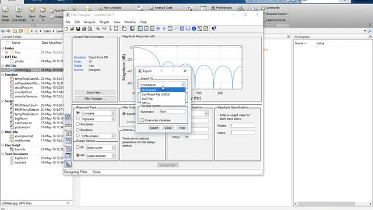Open the Highpass type dropdown
Screen dimensions: 373x210
pyautogui.click(x=113, y=119)
